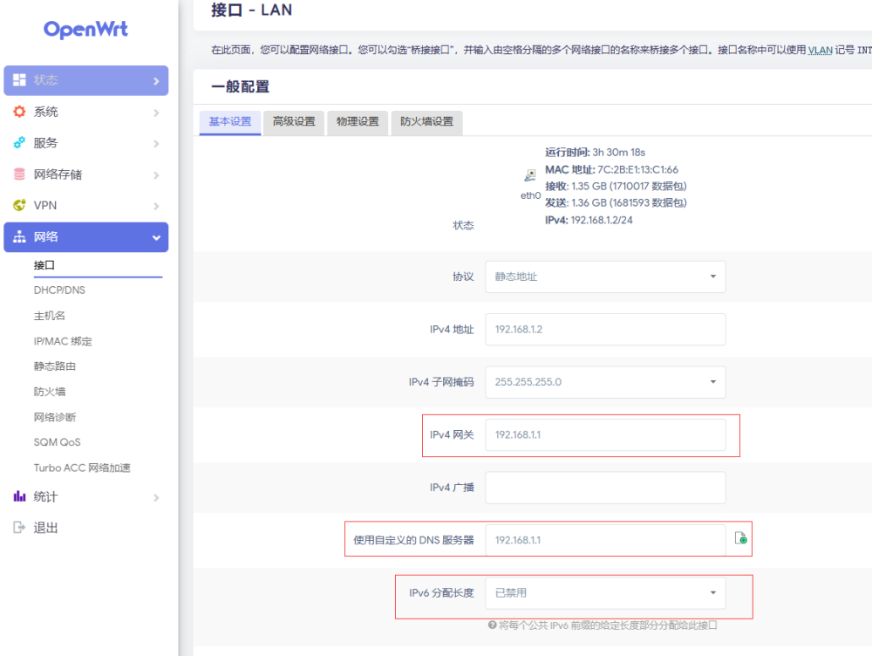The height and width of the screenshot is (656, 872).
Task: Click the OpenWrt logo
Action: coord(85,29)
